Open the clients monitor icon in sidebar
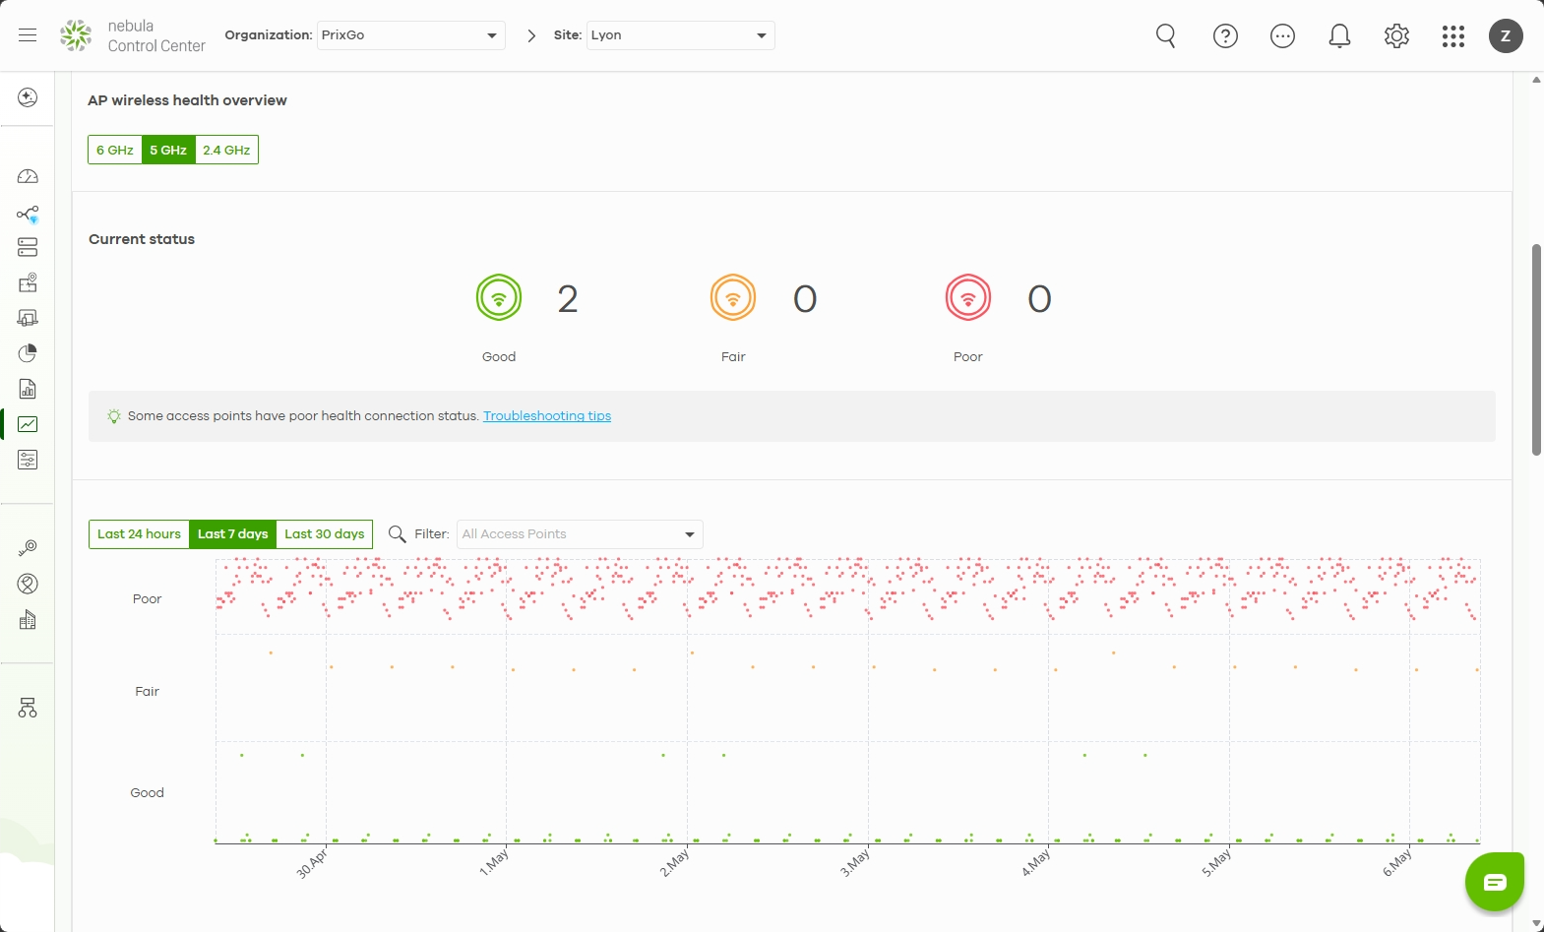The height and width of the screenshot is (932, 1544). click(28, 318)
